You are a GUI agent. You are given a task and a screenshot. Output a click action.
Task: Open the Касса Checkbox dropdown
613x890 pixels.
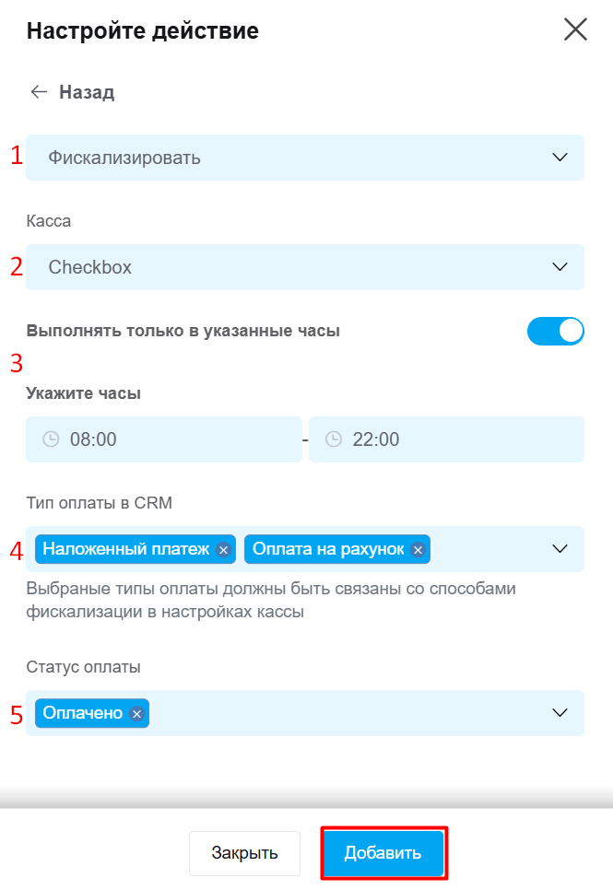coord(305,267)
